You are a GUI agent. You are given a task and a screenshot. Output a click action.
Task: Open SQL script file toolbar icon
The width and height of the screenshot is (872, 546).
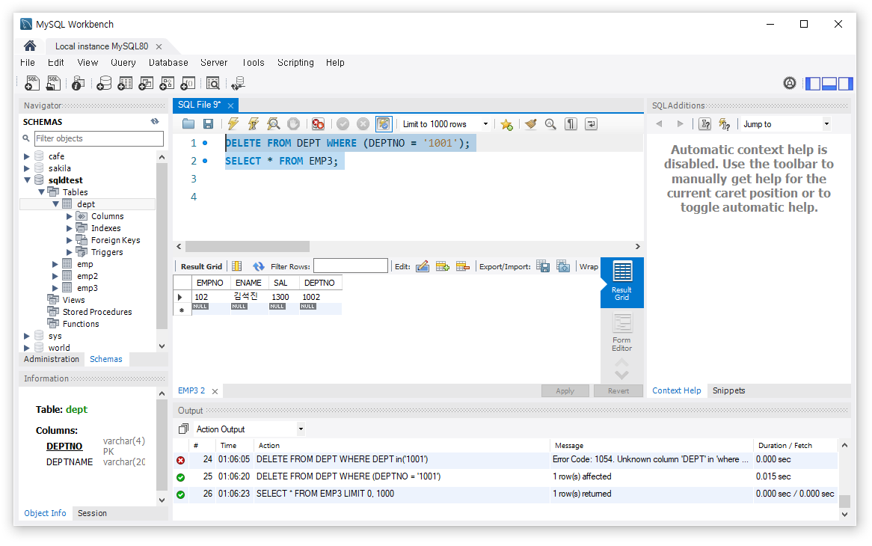[53, 84]
